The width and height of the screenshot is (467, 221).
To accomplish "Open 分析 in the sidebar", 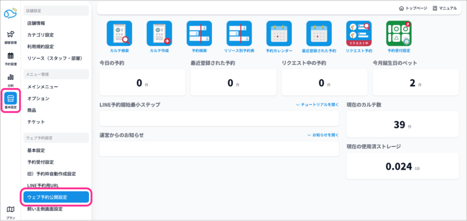I will point(10,80).
